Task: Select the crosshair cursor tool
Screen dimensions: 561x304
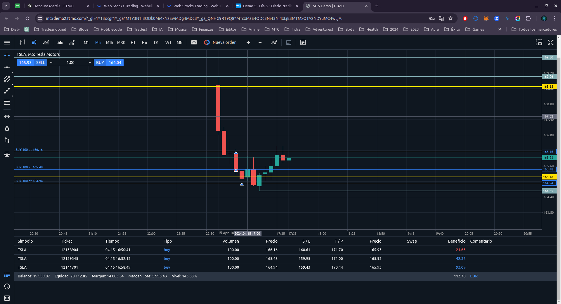Action: click(x=7, y=56)
